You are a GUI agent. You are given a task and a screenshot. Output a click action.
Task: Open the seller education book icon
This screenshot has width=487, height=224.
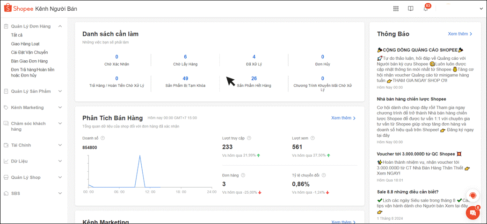[x=411, y=8]
